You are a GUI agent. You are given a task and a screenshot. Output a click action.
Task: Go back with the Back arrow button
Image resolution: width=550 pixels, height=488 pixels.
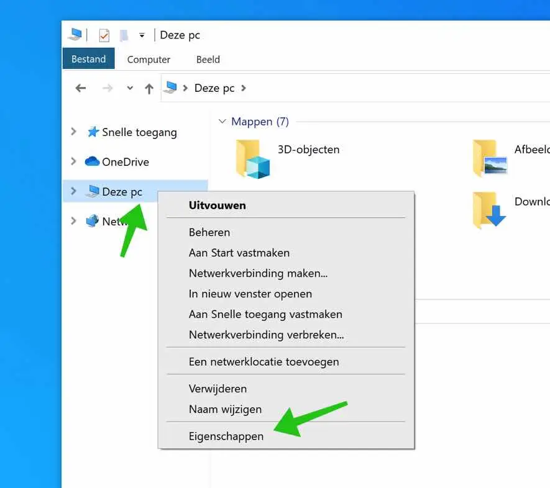click(x=81, y=88)
